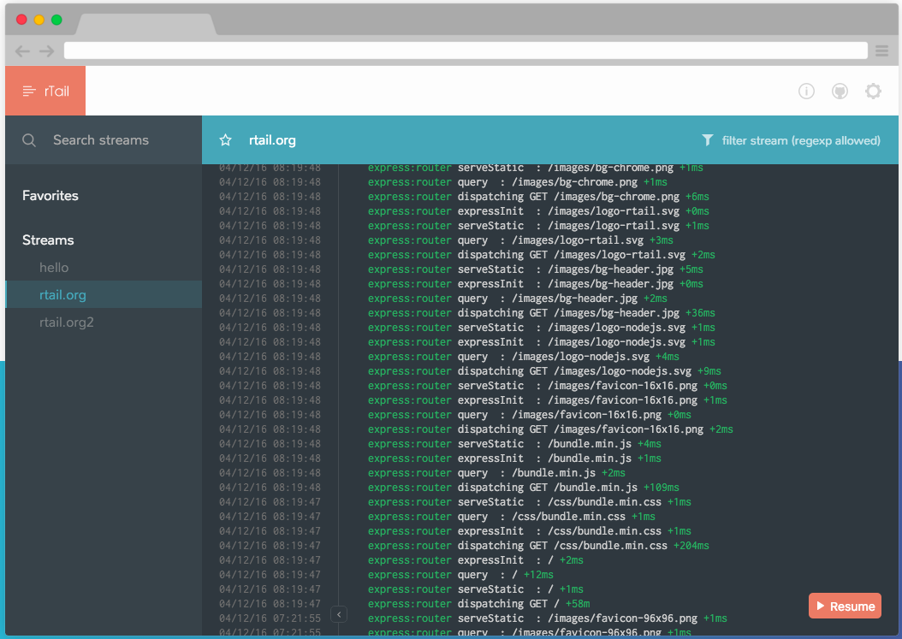Click log line query /images/logo-nodejs.svg +4ms
The height and width of the screenshot is (639, 902).
click(524, 357)
